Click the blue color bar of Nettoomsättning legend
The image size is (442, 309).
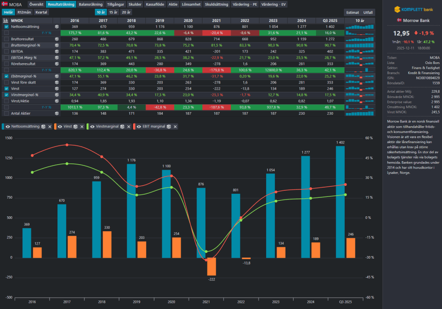(3, 127)
